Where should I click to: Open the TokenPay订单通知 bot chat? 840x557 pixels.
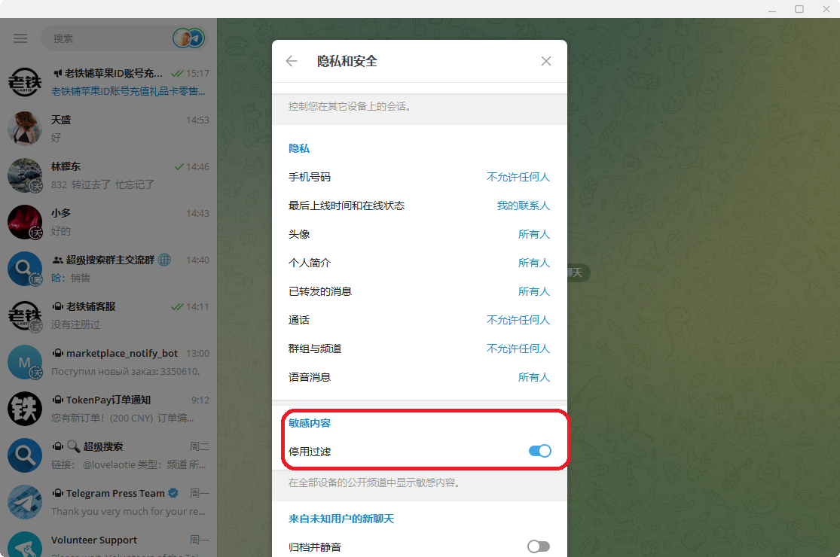pyautogui.click(x=108, y=409)
